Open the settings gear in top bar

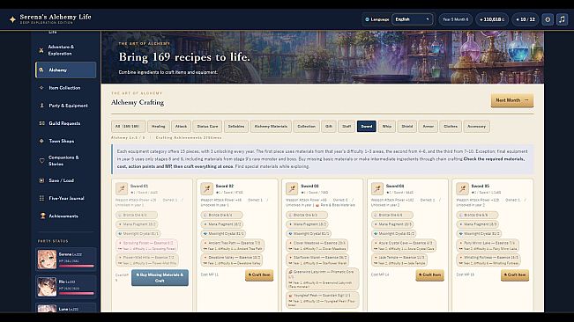coord(548,19)
